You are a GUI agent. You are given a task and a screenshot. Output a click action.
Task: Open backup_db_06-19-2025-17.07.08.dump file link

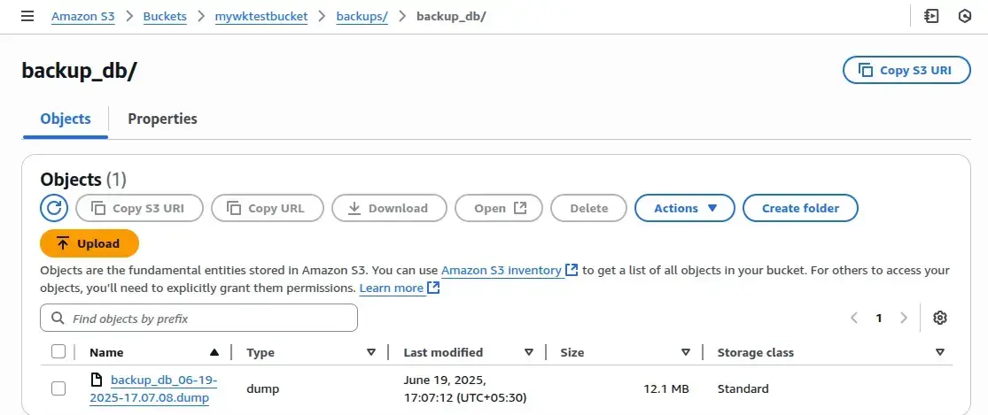tap(154, 388)
